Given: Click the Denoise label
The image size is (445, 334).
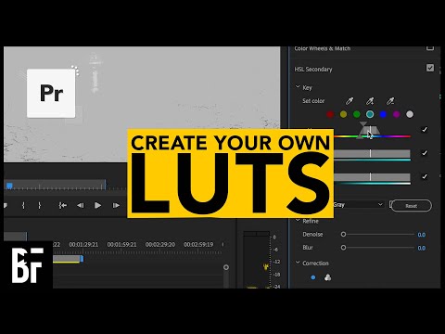Looking at the screenshot, I should click(x=312, y=234).
